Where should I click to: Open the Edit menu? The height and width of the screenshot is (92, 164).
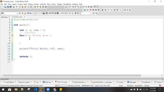pyautogui.click(x=5, y=4)
